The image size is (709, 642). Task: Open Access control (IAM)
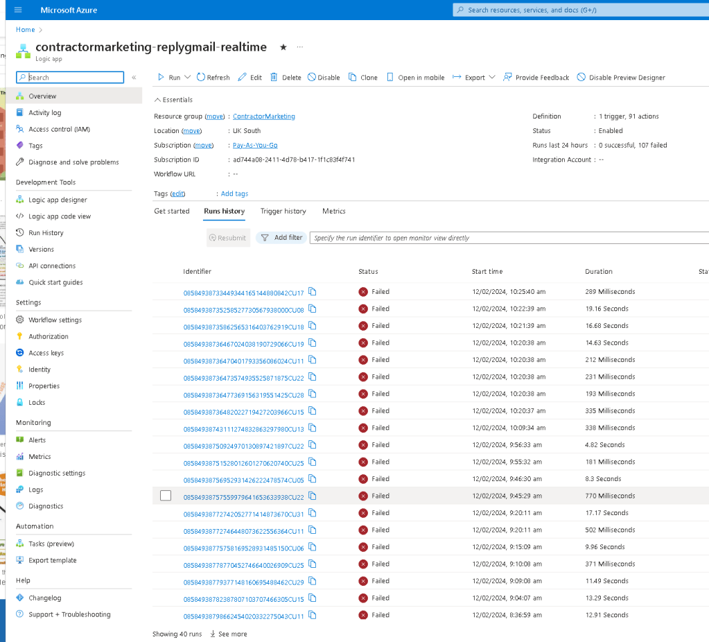[59, 129]
